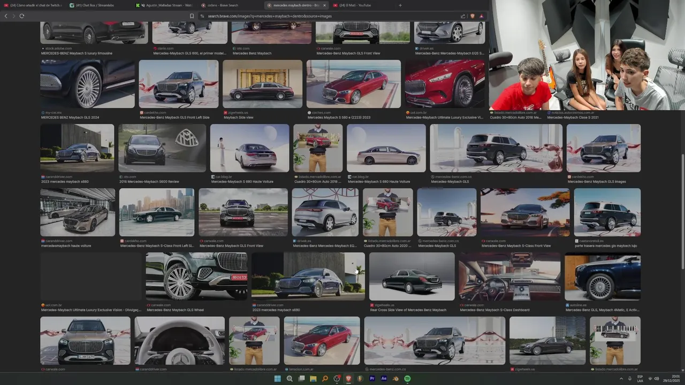Open the 2016 Mercedes-Maybach S600 Review image
This screenshot has width=685, height=385.
point(162,148)
